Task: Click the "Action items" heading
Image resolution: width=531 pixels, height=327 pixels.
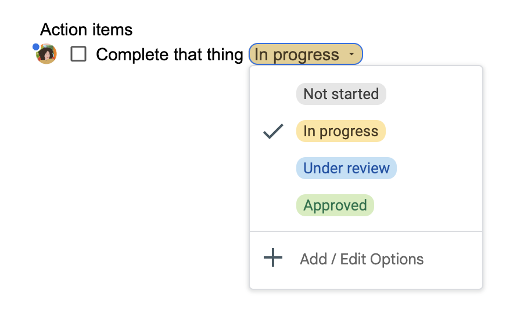Action: [87, 30]
